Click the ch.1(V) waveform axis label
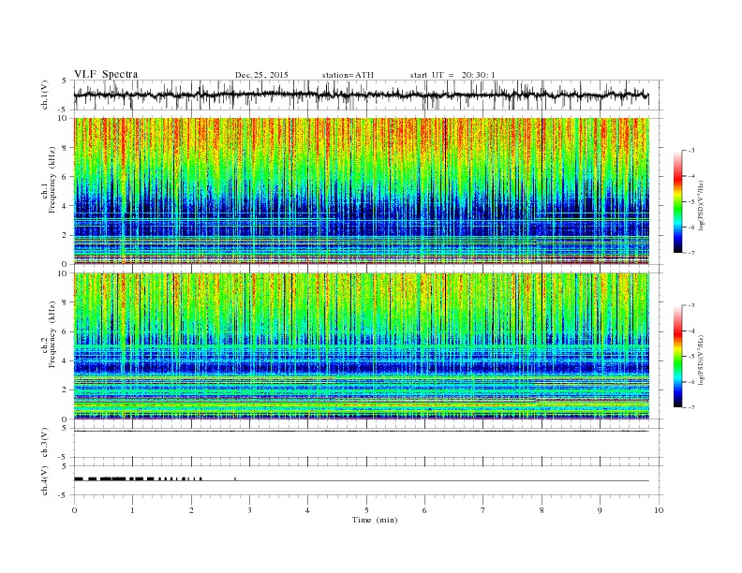The image size is (742, 573). [45, 95]
